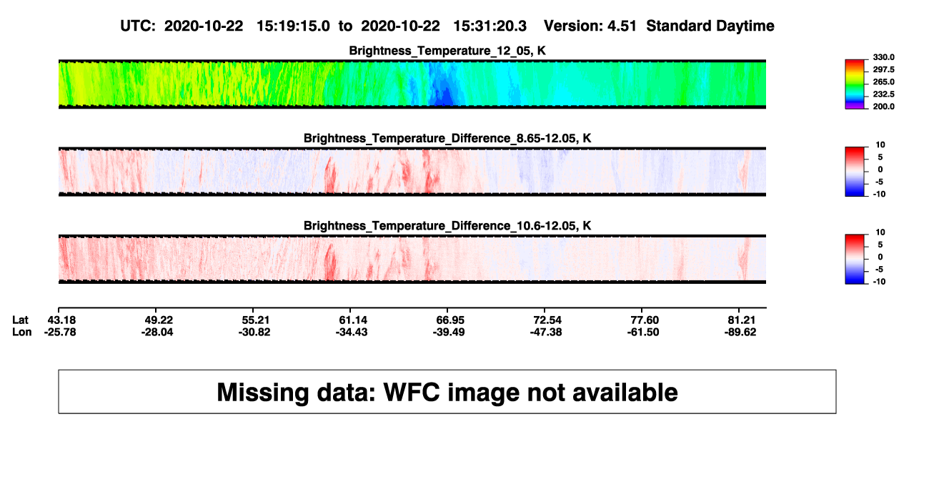Click latitude value 55.21

[255, 319]
